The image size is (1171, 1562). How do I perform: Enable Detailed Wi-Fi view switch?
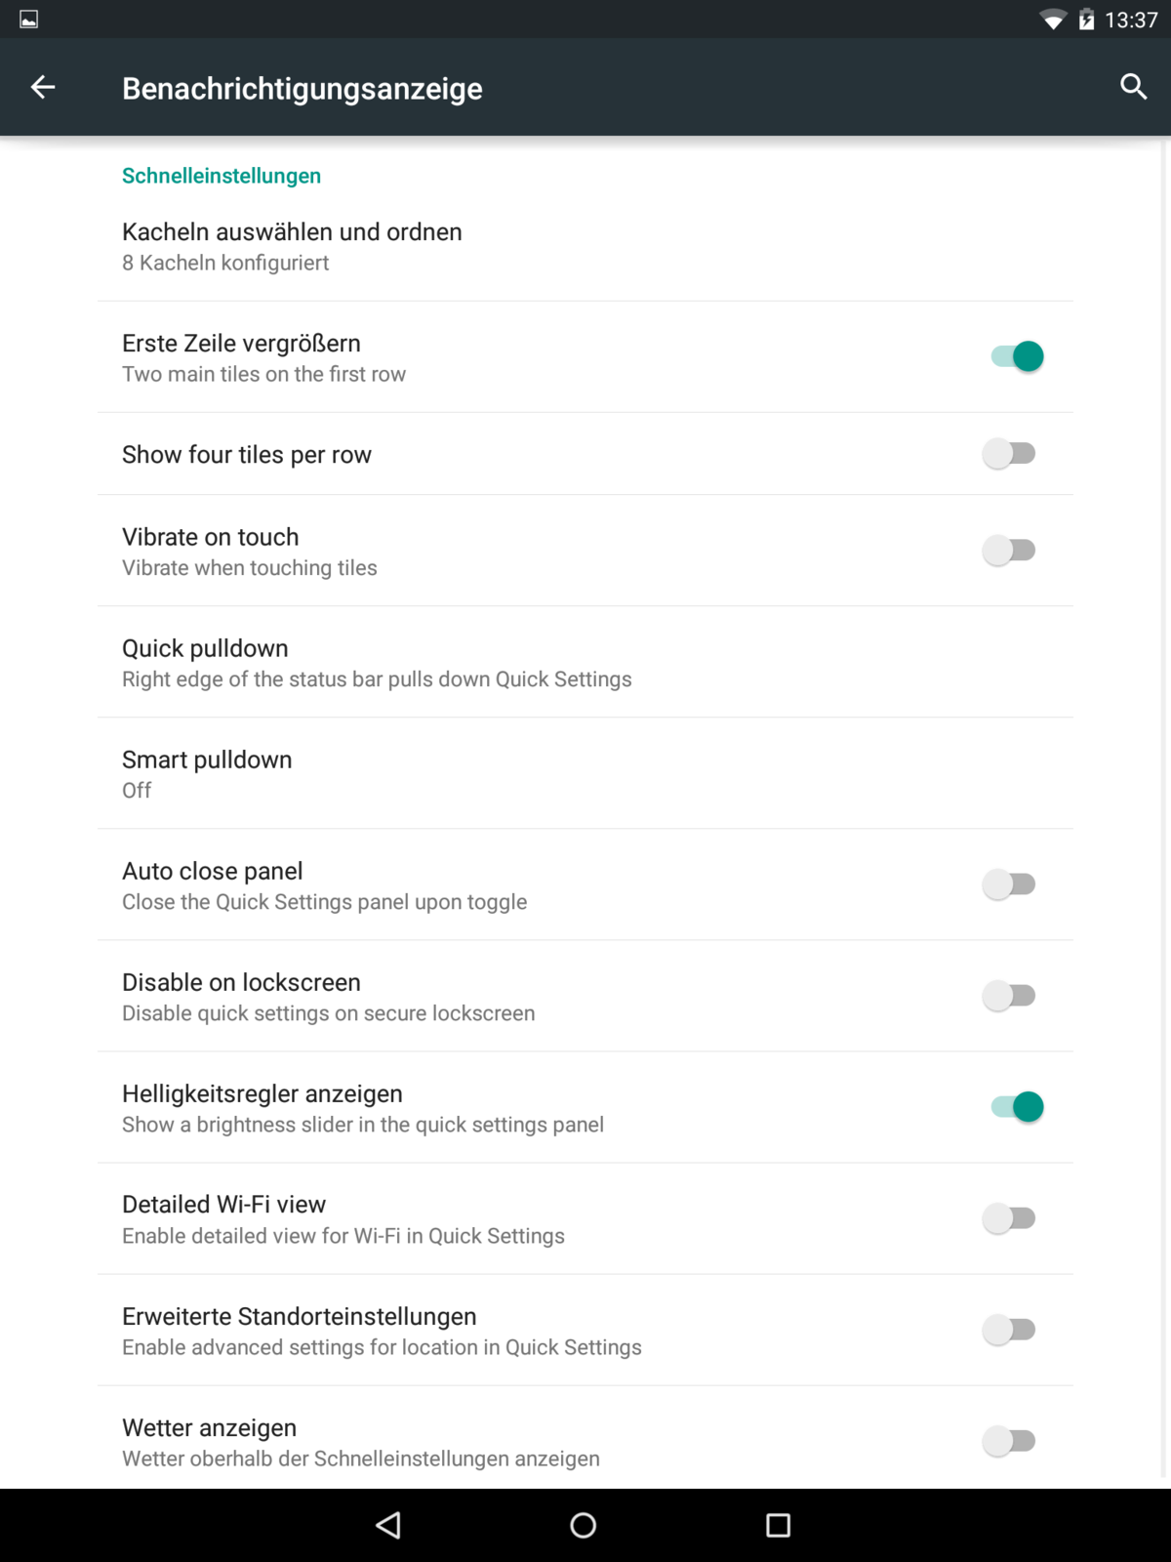pos(1009,1218)
